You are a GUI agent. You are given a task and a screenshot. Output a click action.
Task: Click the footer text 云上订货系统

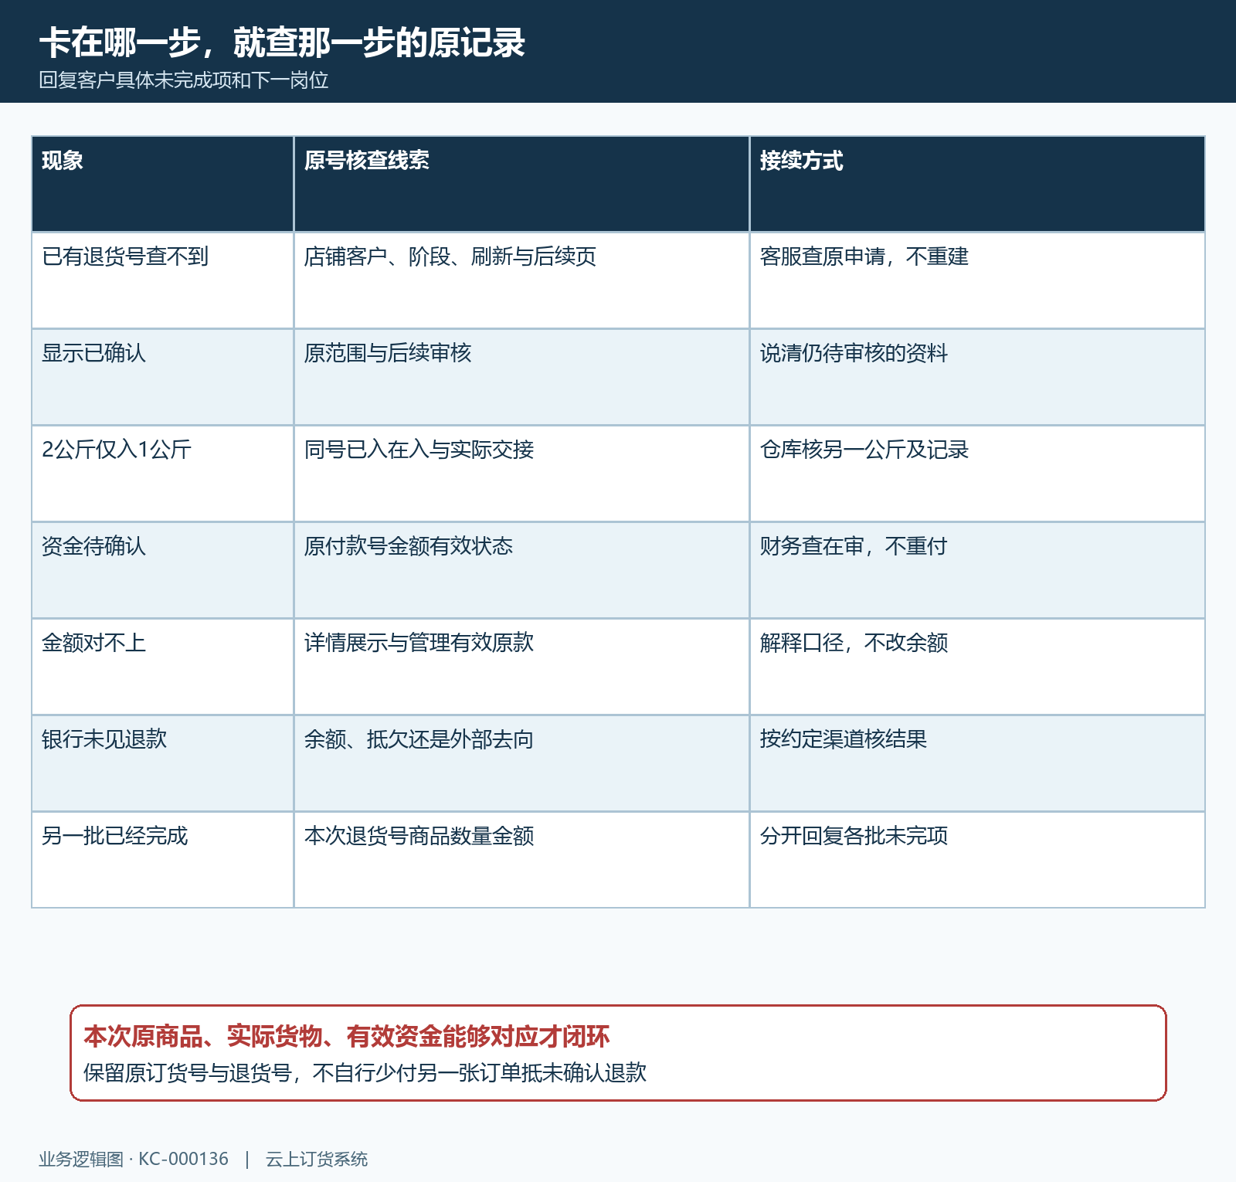317,1159
